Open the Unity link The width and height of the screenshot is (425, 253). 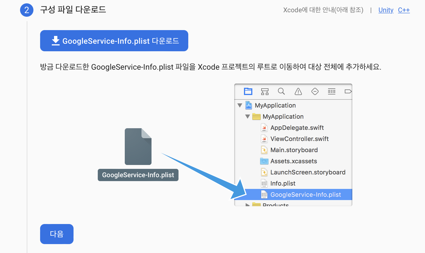tap(386, 10)
